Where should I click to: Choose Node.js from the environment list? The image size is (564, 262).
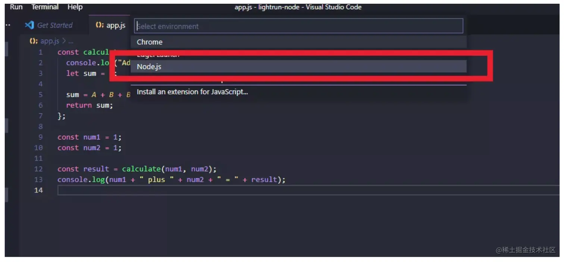tap(299, 67)
